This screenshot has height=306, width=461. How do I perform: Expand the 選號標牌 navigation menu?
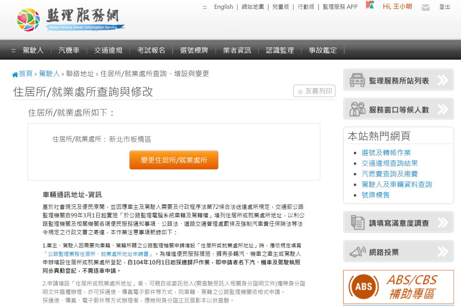pos(194,50)
